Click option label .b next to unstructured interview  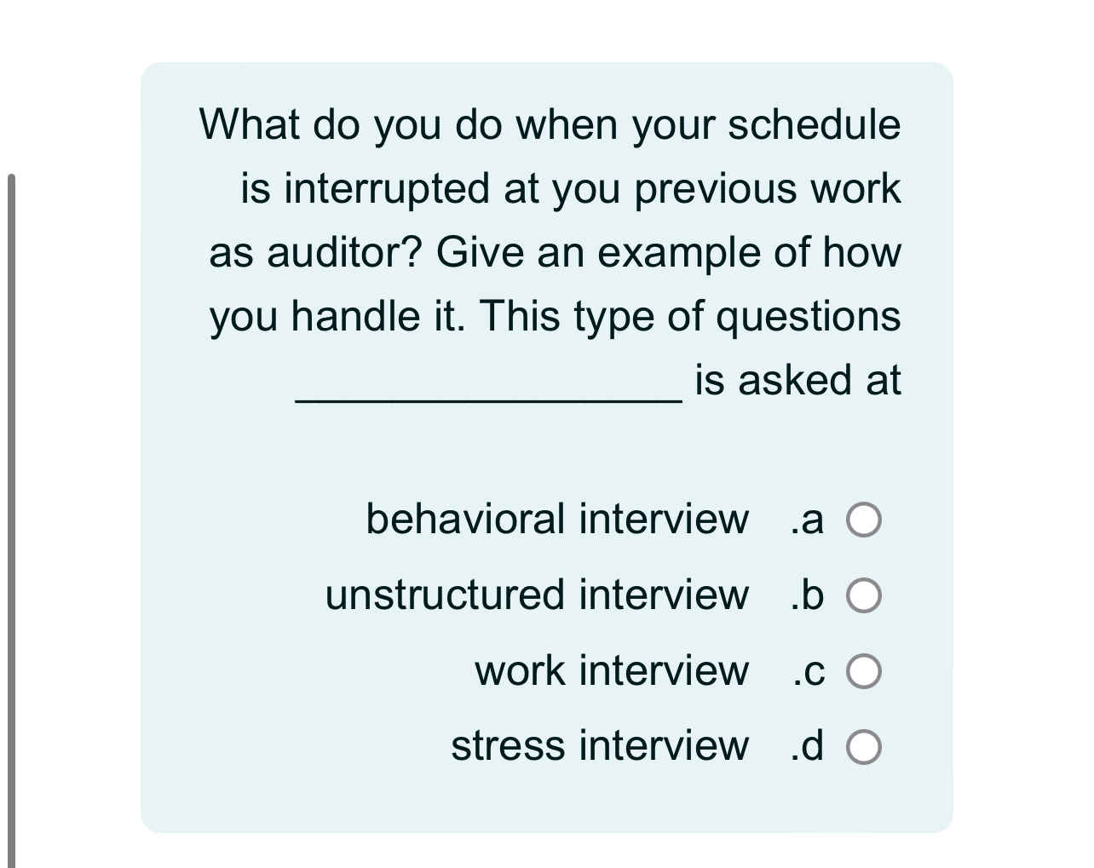[806, 595]
